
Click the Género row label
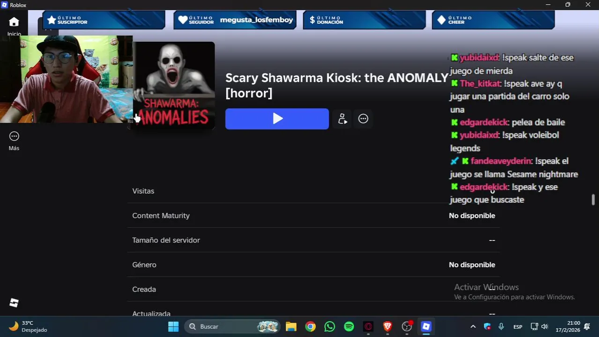point(144,265)
